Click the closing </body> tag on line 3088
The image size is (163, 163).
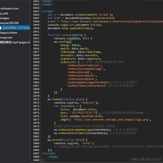[x=53, y=157]
